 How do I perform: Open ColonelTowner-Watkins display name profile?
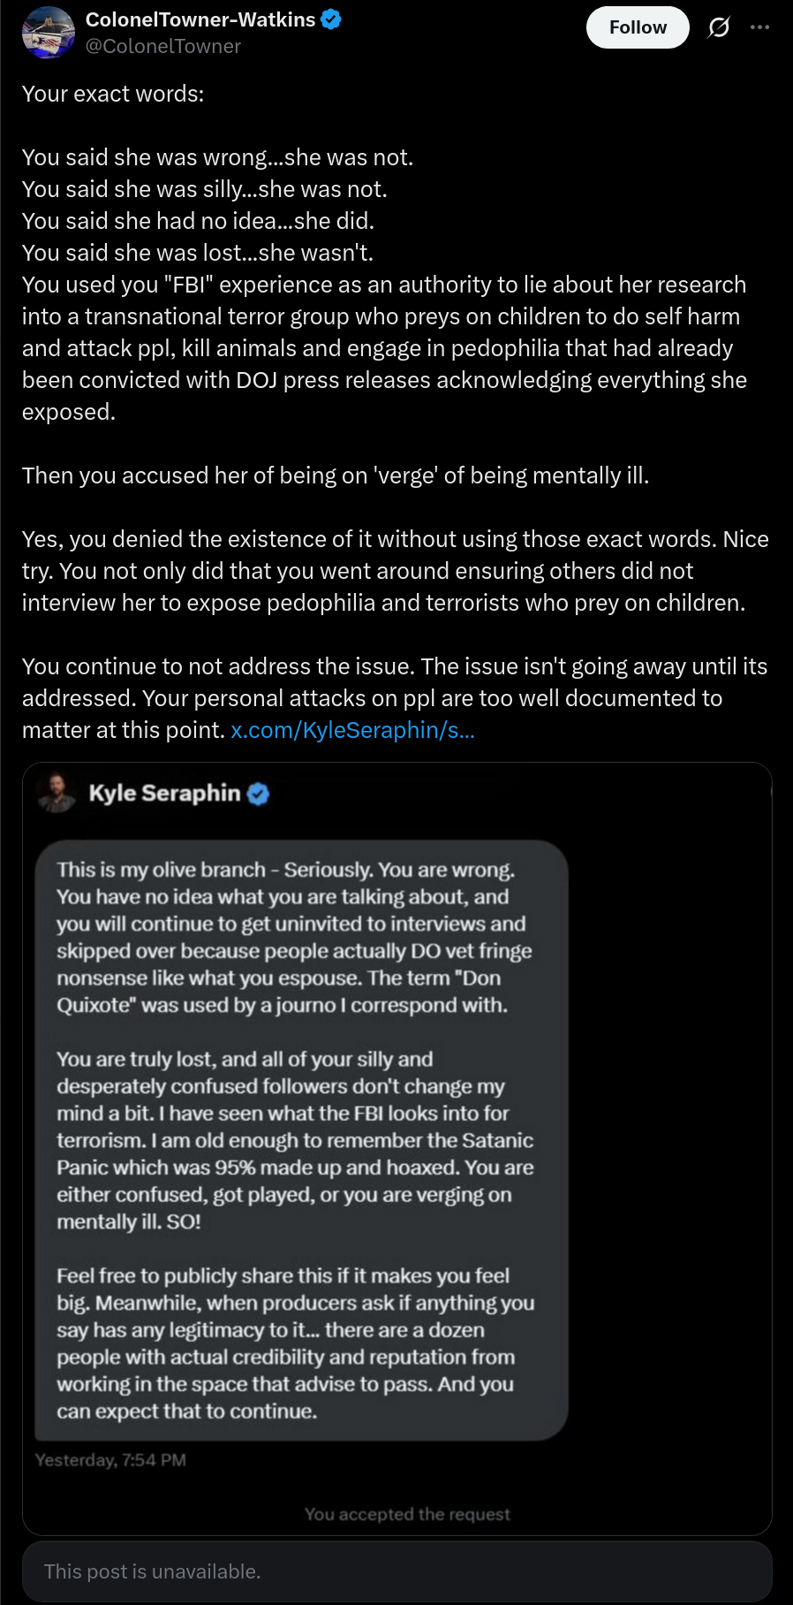[200, 19]
